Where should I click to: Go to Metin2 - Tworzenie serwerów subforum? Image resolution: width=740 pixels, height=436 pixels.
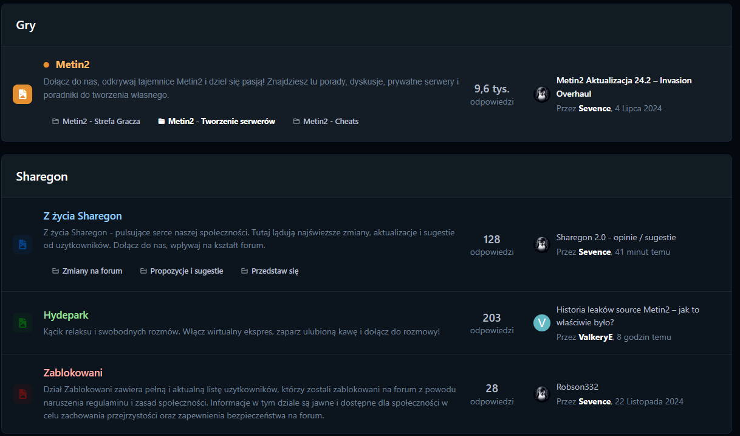[221, 122]
